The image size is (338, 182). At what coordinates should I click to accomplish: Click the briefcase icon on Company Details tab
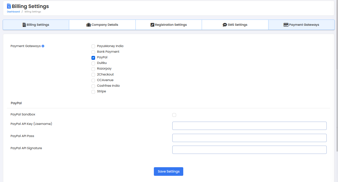click(89, 25)
